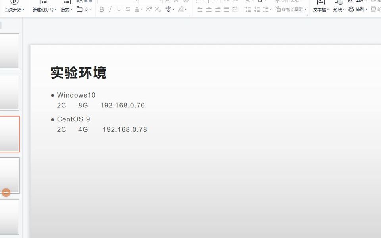Expand the 节 section dropdown
The width and height of the screenshot is (381, 238).
click(90, 9)
